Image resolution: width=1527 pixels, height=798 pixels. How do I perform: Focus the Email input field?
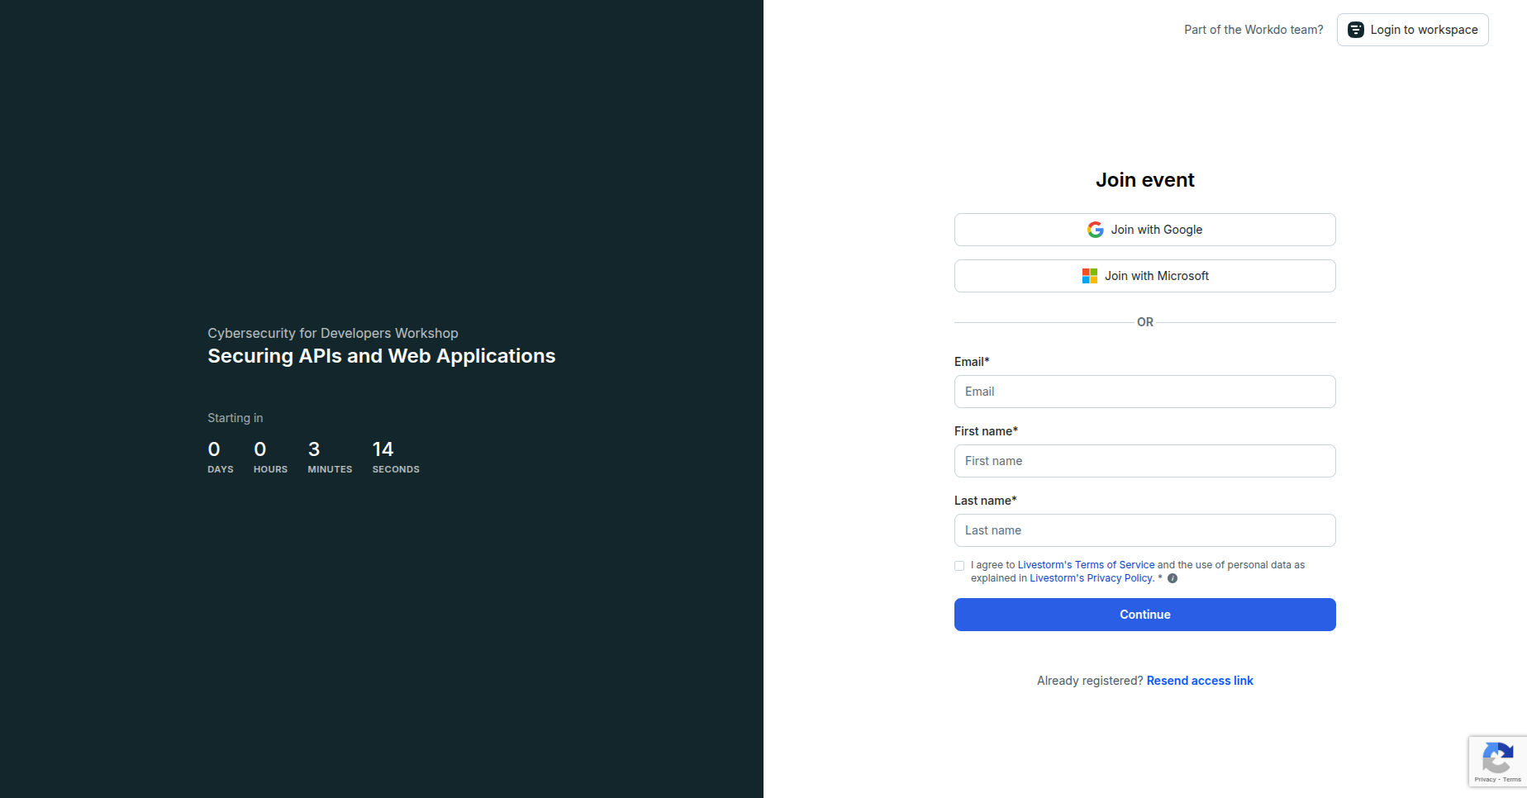pyautogui.click(x=1144, y=392)
